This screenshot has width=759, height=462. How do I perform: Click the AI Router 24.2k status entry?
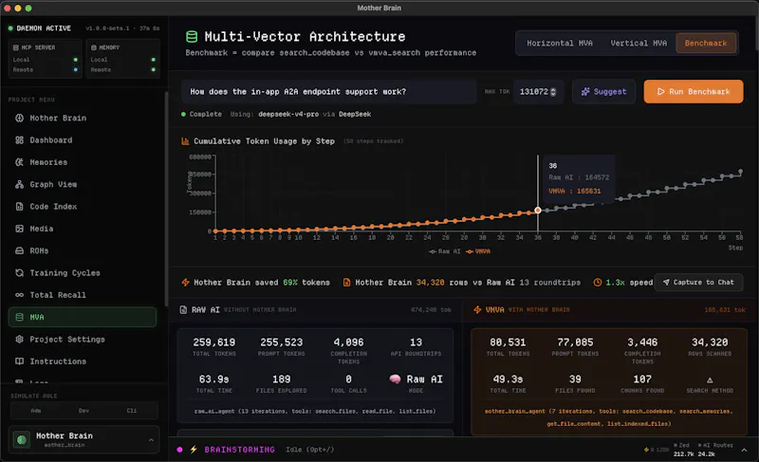pos(715,450)
